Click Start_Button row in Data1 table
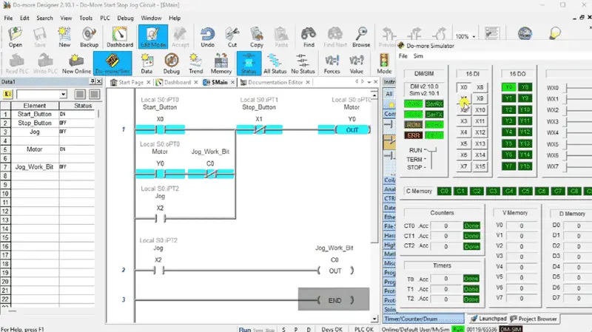Image resolution: width=592 pixels, height=332 pixels. [47, 114]
